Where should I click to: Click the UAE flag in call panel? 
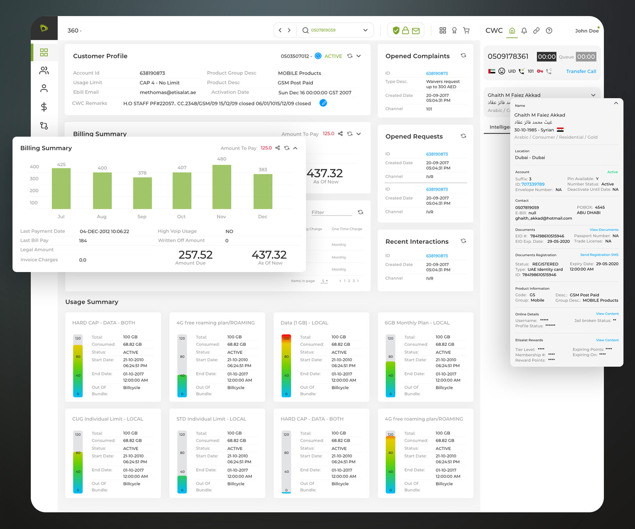[492, 71]
